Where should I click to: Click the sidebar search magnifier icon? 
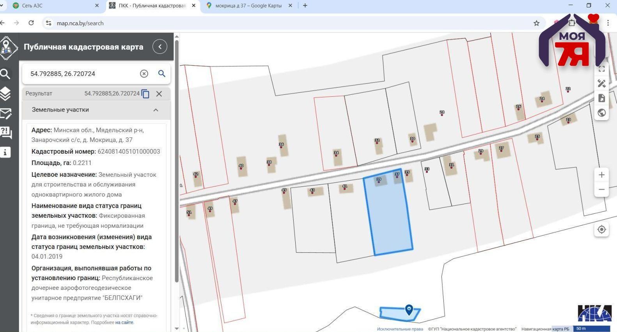[5, 74]
